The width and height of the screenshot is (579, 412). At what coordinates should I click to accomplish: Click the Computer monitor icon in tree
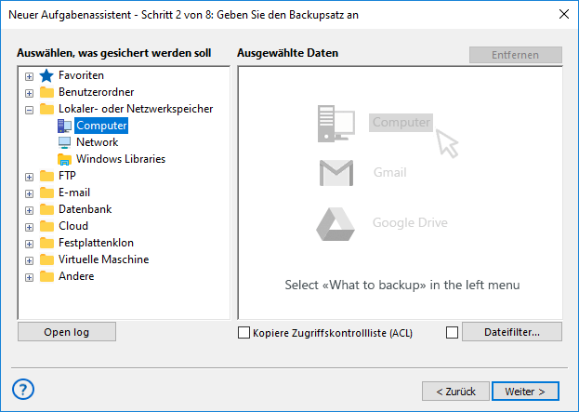coord(64,126)
